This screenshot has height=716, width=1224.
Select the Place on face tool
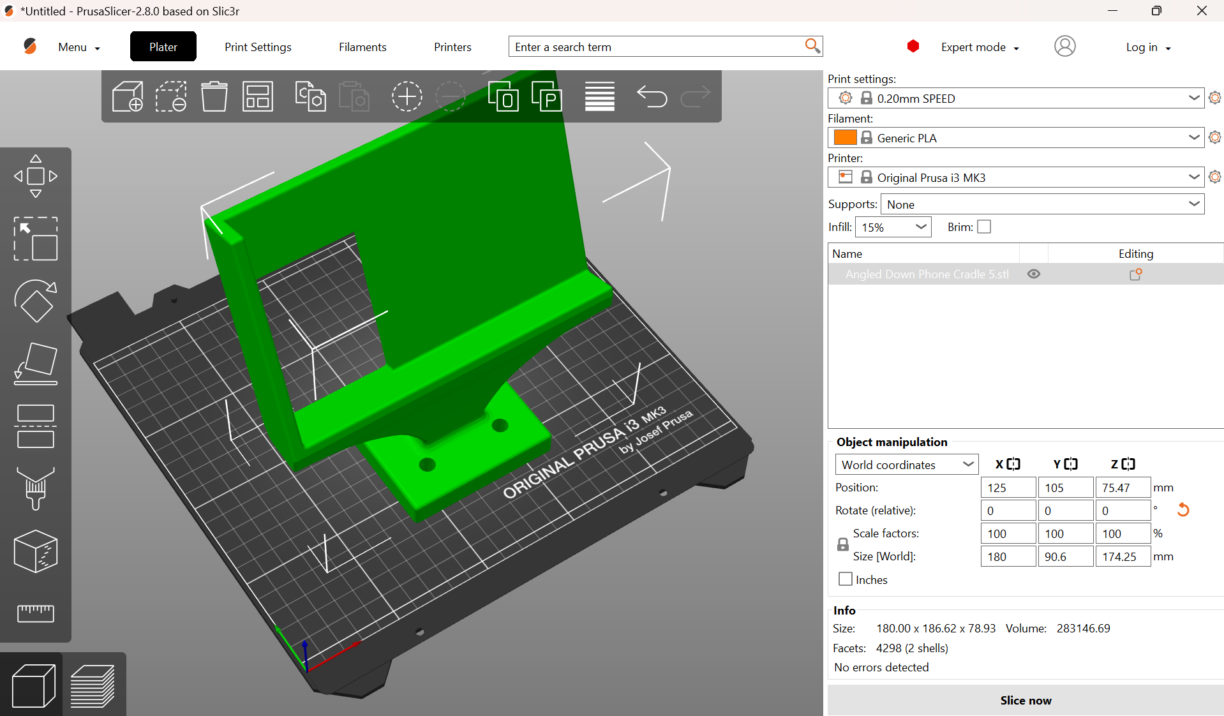point(36,364)
